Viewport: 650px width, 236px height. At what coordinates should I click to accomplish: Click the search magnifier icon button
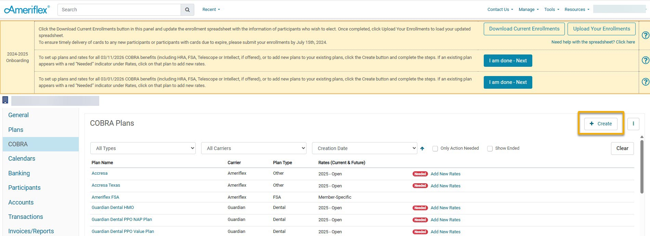coord(187,10)
